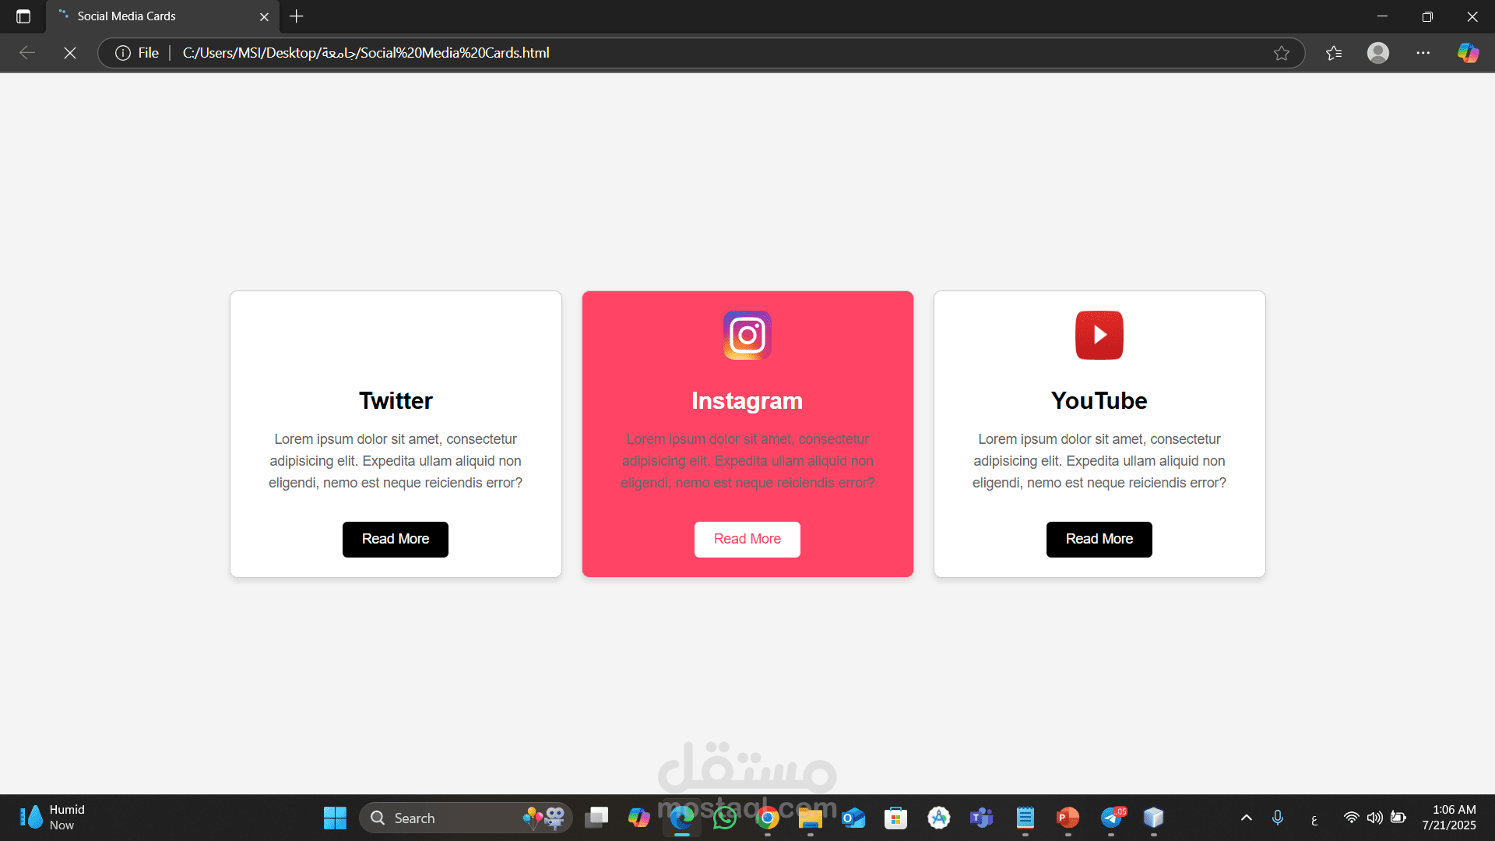This screenshot has height=841, width=1495.
Task: Open YouTube card's Read More button
Action: [x=1099, y=539]
